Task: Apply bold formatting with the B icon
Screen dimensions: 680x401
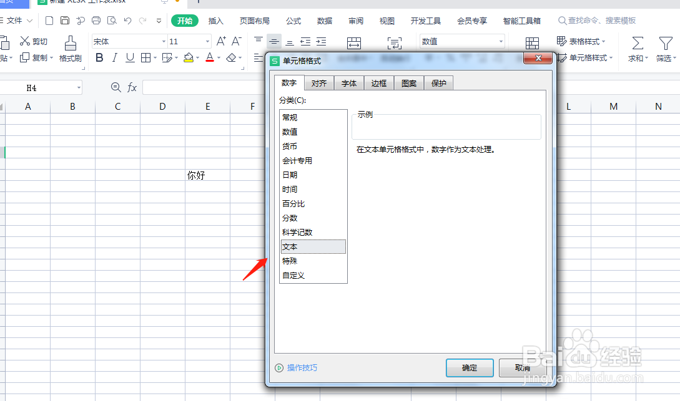Action: tap(99, 57)
